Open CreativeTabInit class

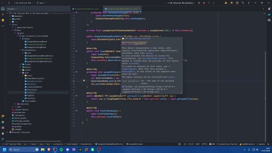tap(34, 87)
